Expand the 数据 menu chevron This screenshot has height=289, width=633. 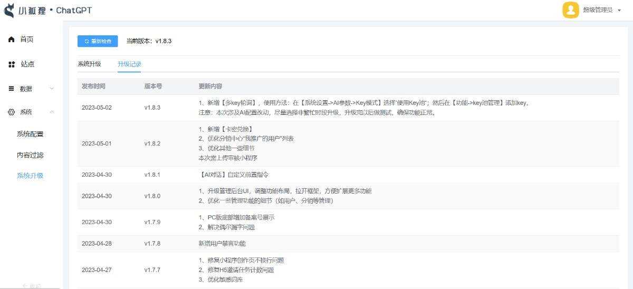click(52, 89)
